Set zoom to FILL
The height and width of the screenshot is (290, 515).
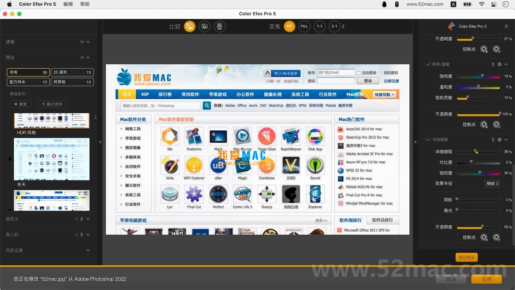click(x=304, y=26)
